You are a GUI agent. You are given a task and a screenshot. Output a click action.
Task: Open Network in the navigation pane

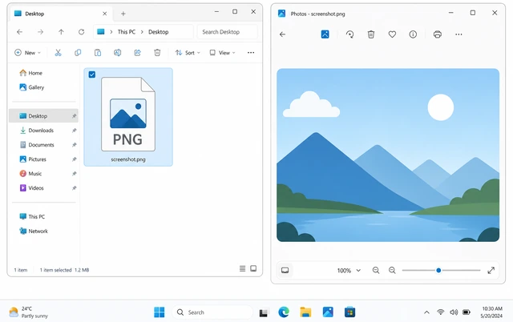[x=34, y=231]
